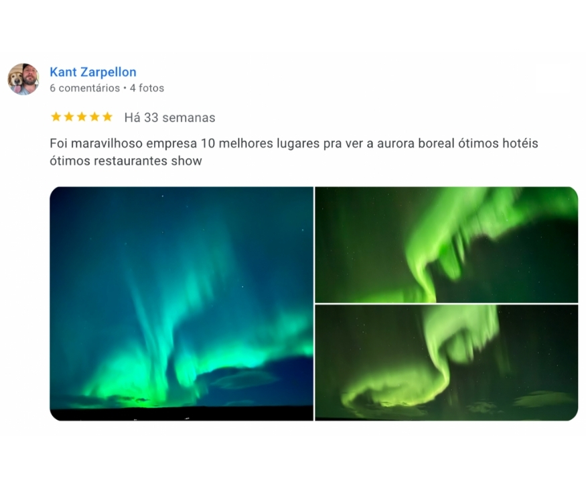Click the review's first line starting "Foi maravilhoso"

[x=294, y=144]
